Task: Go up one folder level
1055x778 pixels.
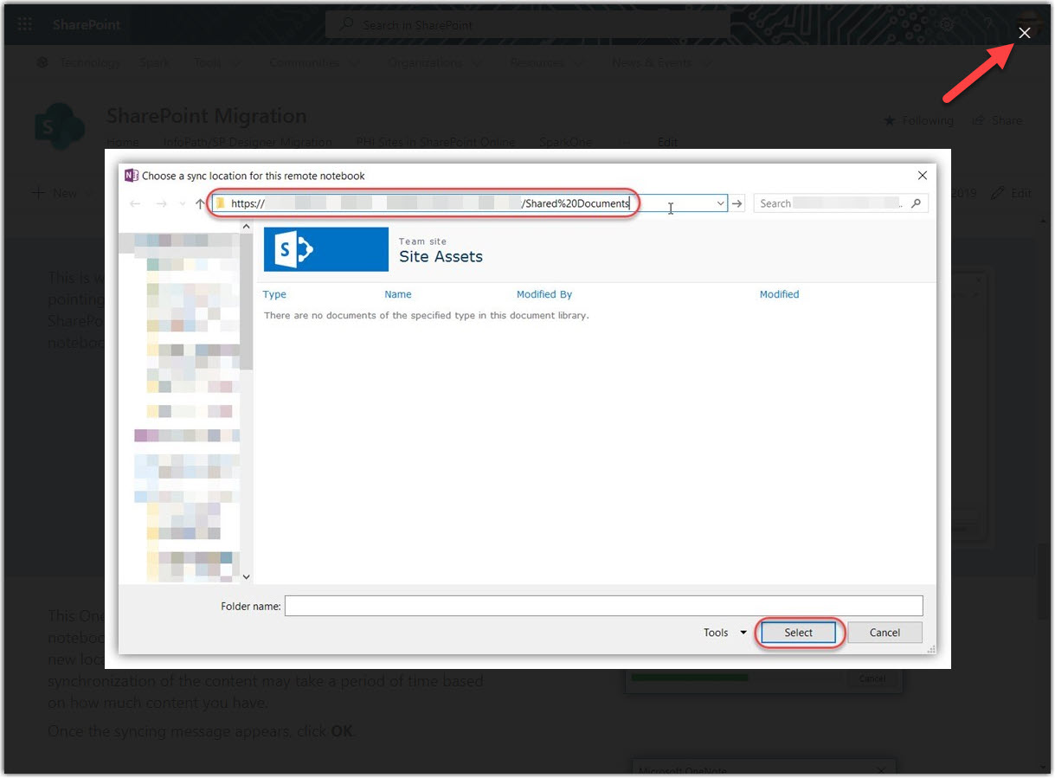Action: click(x=200, y=203)
